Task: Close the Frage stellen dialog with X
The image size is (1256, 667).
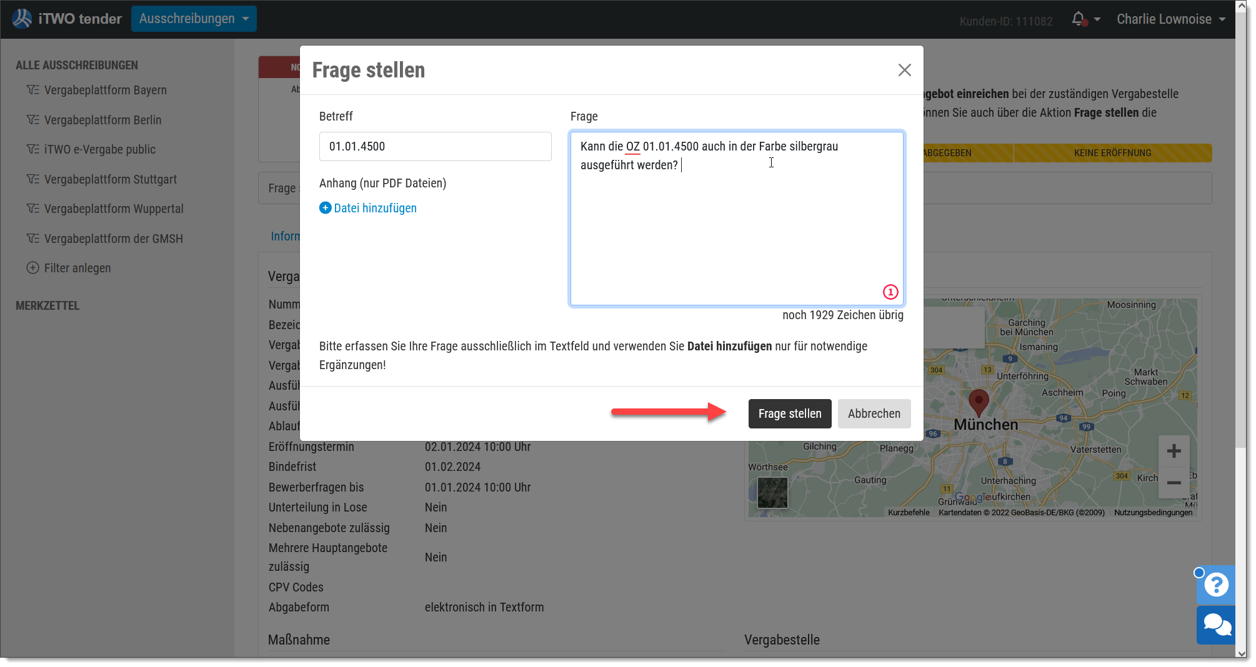Action: [x=904, y=70]
